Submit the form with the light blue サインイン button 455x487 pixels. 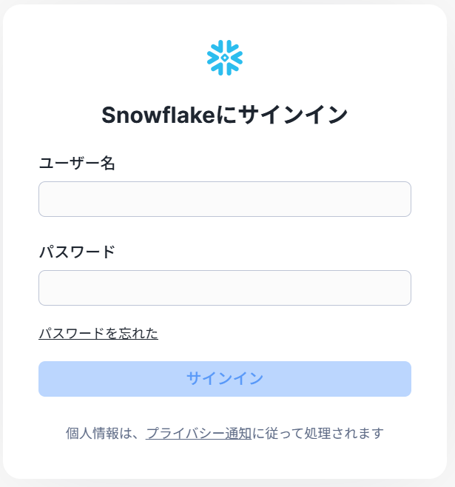pos(225,379)
